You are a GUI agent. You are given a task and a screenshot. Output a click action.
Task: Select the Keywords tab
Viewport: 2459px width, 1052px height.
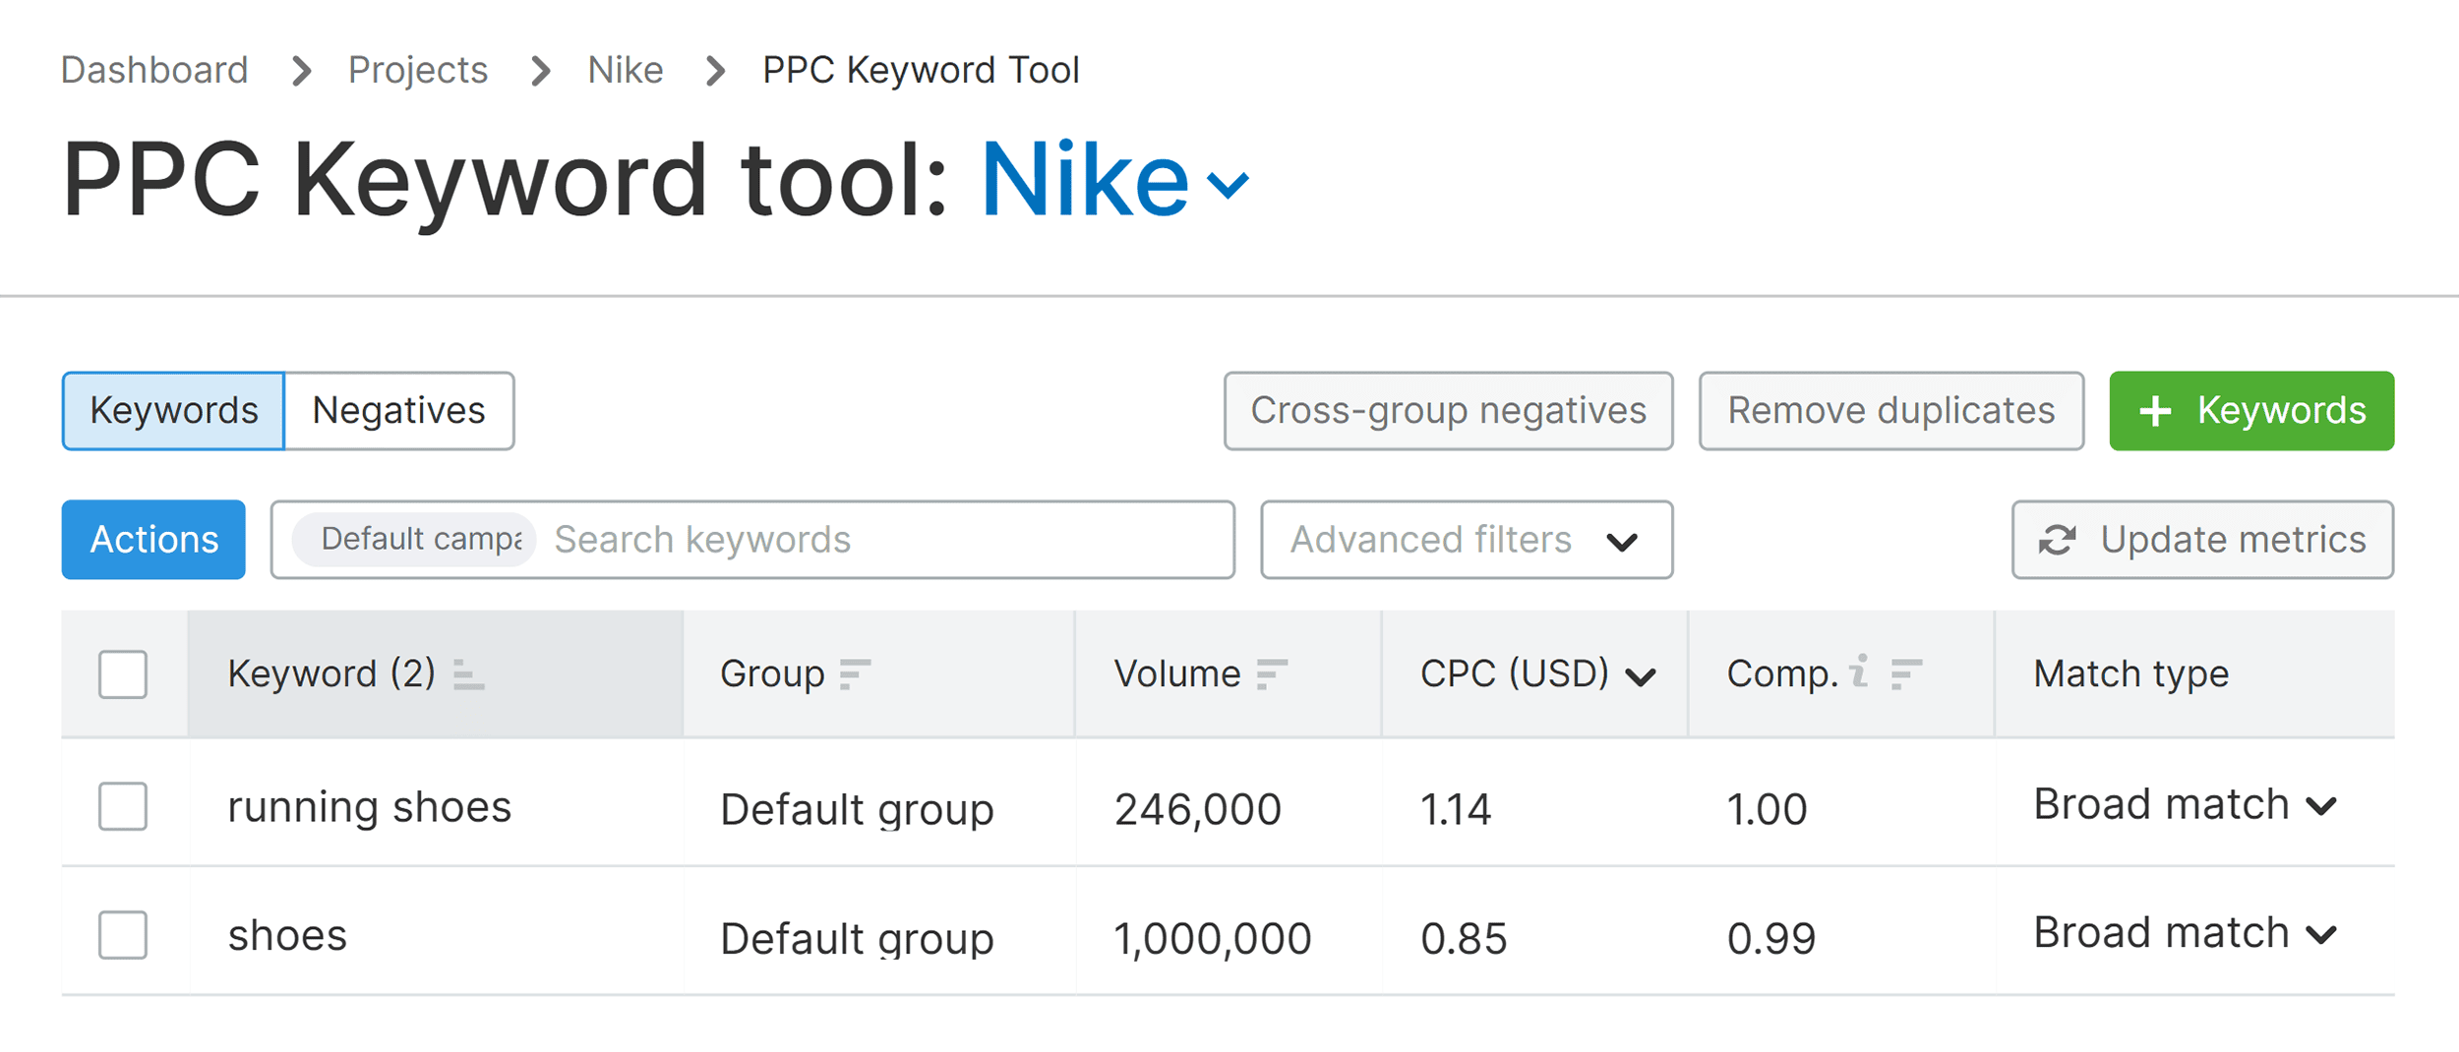coord(173,411)
